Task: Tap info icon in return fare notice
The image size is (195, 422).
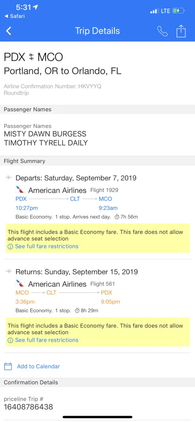Action: pos(10,340)
